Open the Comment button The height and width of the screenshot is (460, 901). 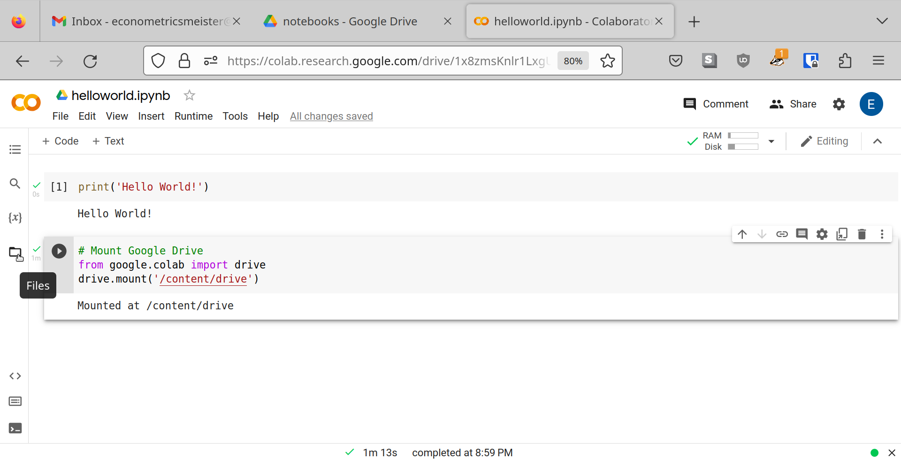pyautogui.click(x=716, y=104)
